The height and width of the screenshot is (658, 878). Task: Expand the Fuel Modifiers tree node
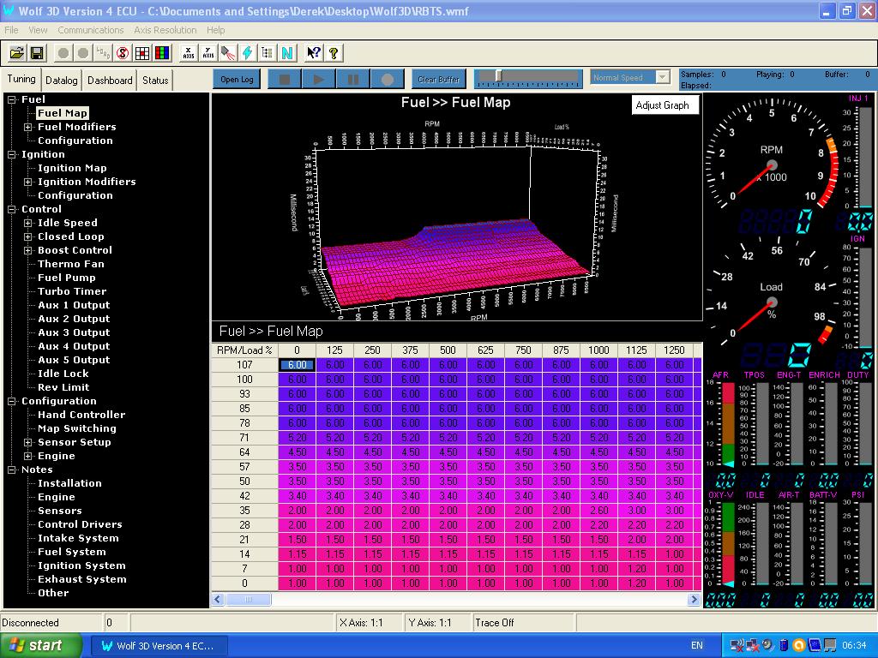[x=27, y=127]
